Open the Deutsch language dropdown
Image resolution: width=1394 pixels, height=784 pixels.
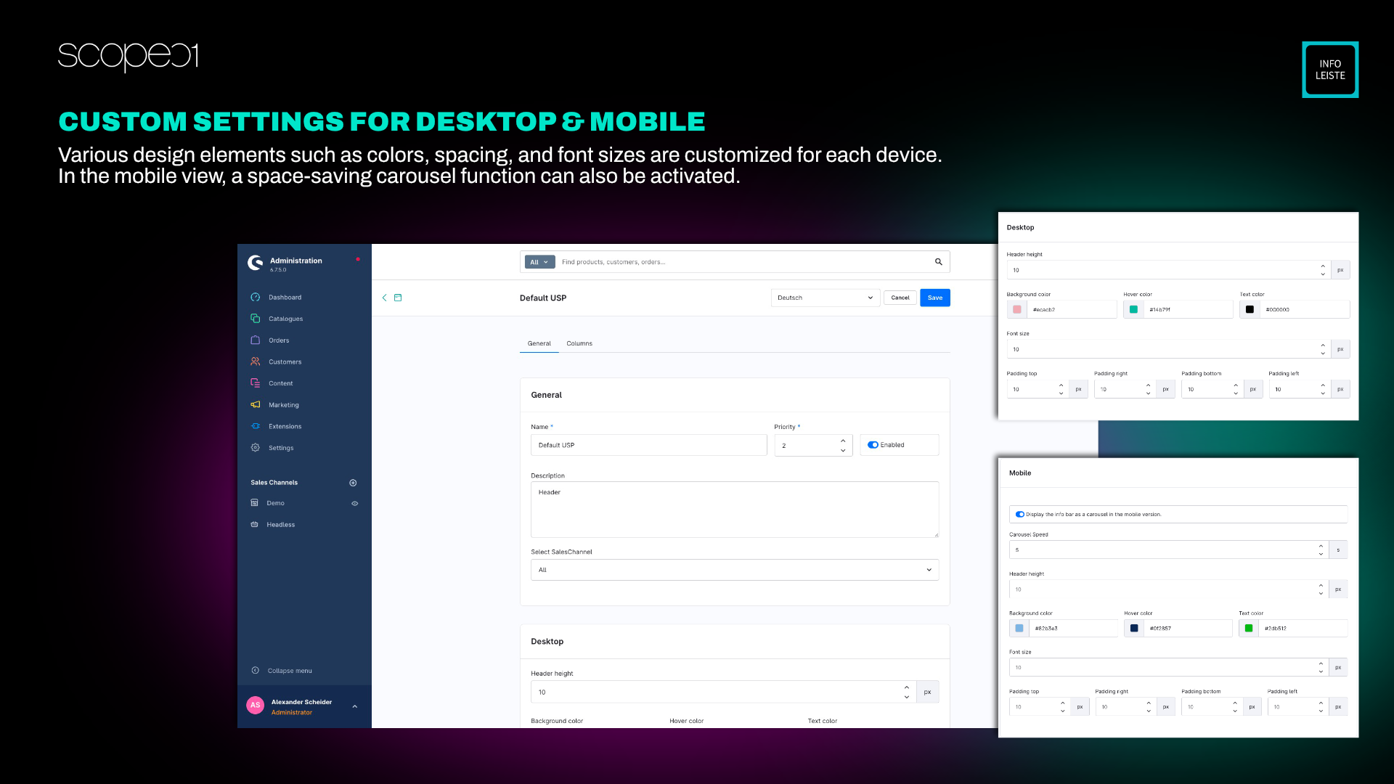[x=825, y=298]
